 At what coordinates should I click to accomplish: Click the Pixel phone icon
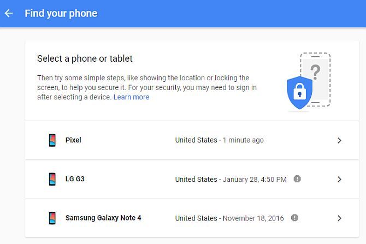pos(52,140)
